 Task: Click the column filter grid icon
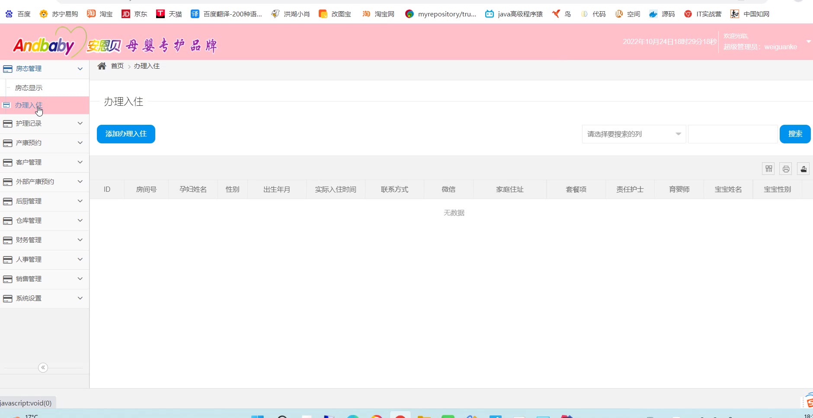[x=768, y=169]
